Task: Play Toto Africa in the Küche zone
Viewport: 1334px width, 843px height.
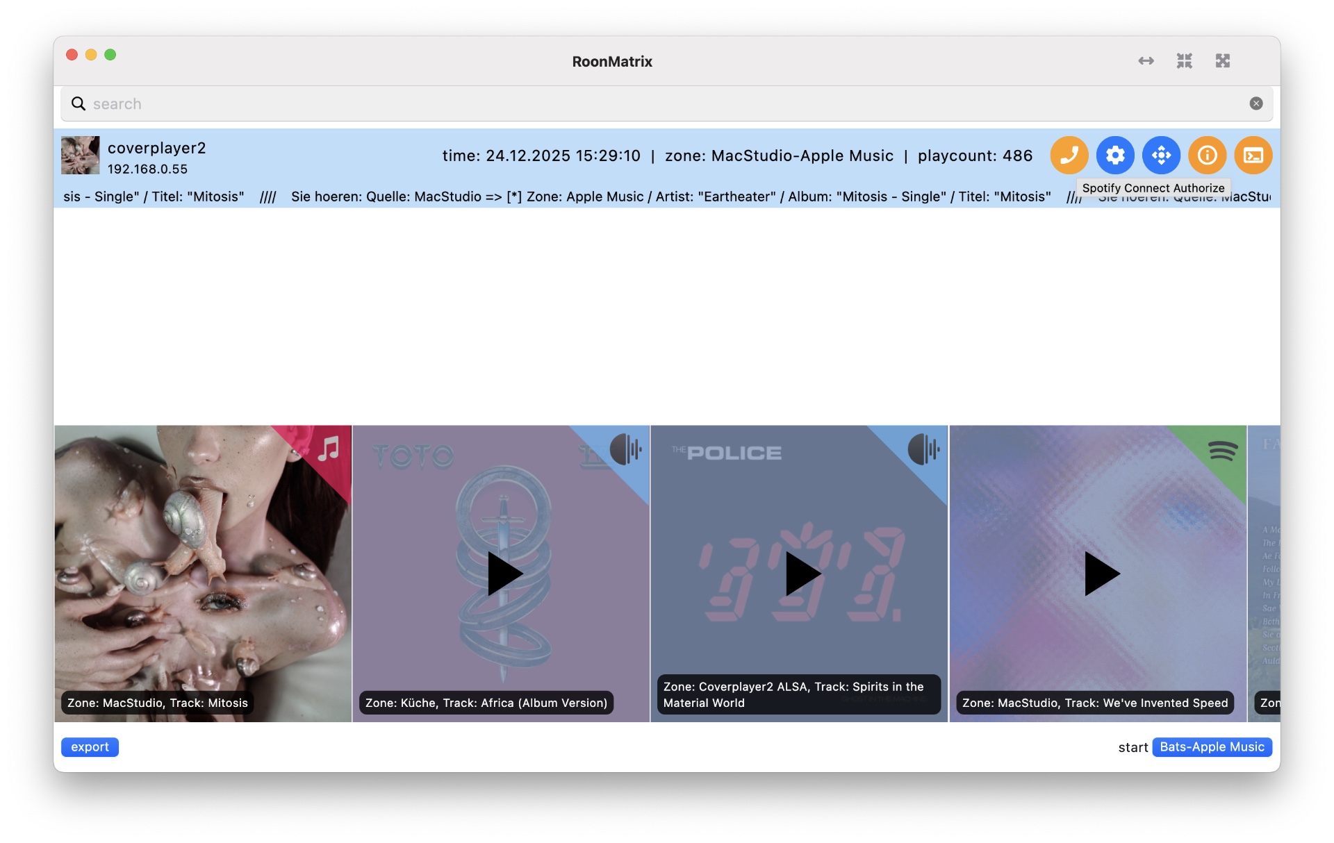Action: click(x=504, y=574)
